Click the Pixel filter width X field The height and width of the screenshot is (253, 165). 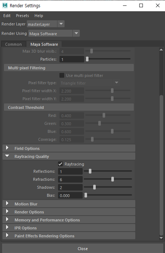coord(72,91)
